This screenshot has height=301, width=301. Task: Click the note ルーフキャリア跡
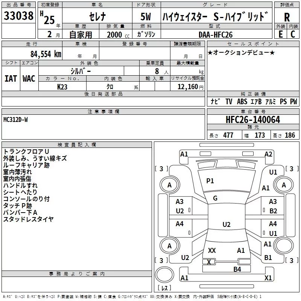pos(26,165)
